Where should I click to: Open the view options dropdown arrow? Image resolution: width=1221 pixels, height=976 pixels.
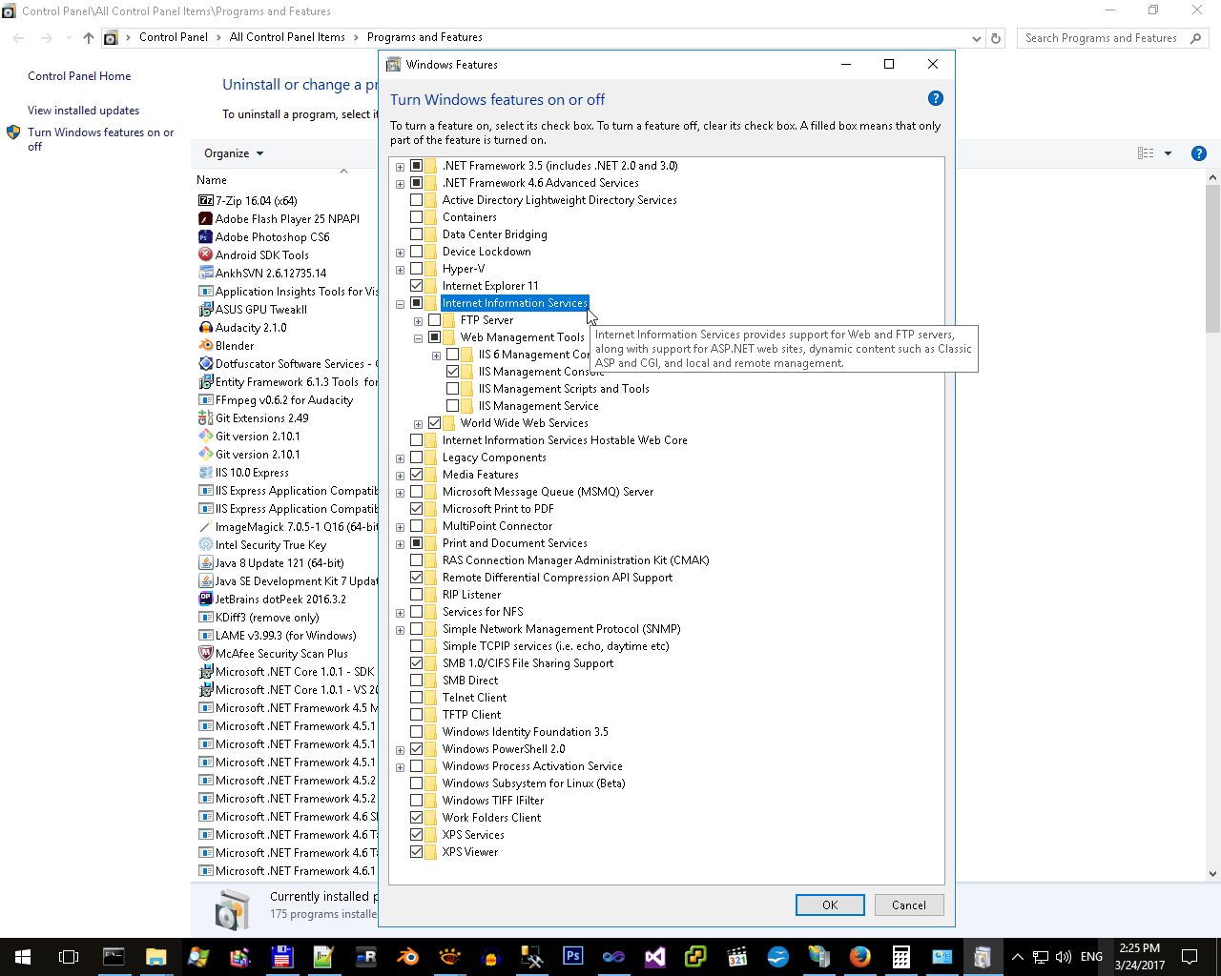(x=1168, y=153)
